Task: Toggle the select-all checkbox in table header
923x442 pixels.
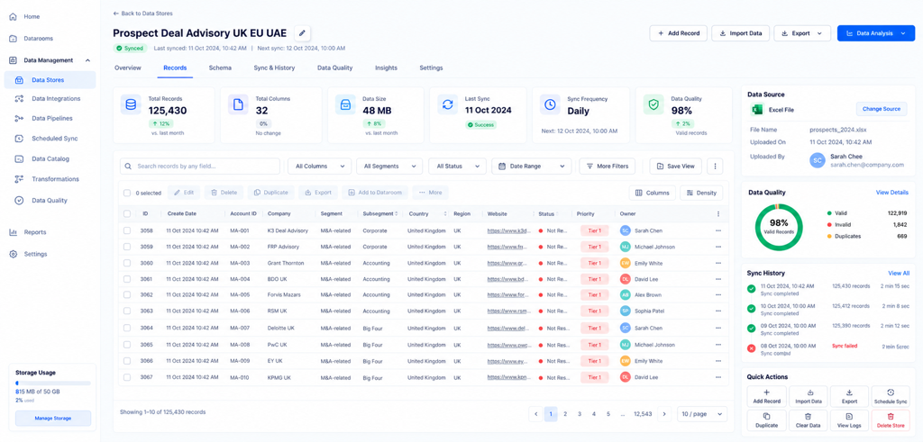Action: tap(127, 214)
